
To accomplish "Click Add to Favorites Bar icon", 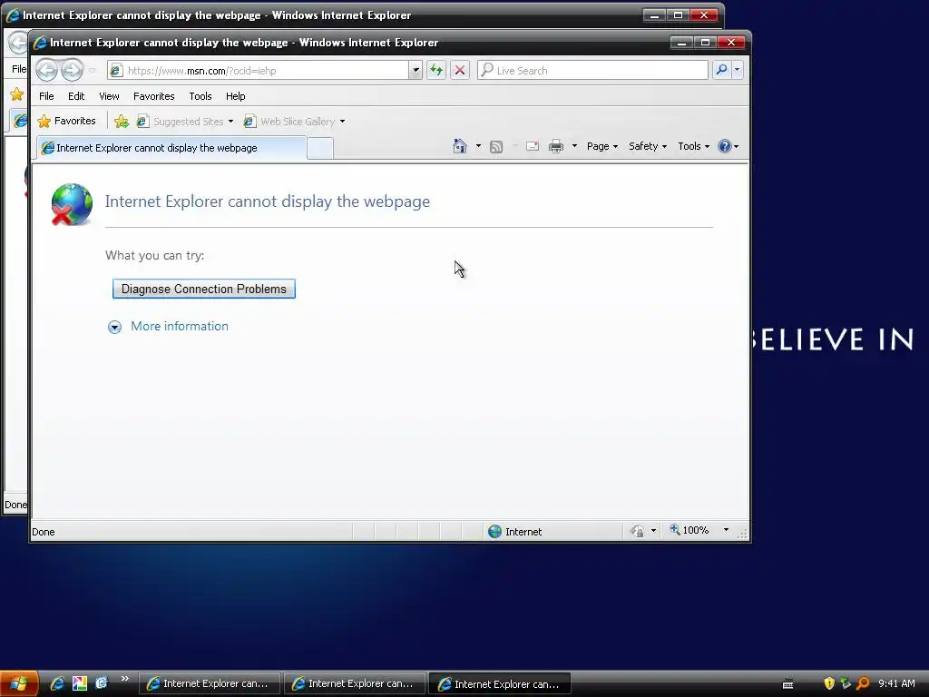I will click(122, 121).
